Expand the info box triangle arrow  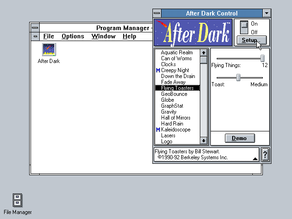click(255, 158)
